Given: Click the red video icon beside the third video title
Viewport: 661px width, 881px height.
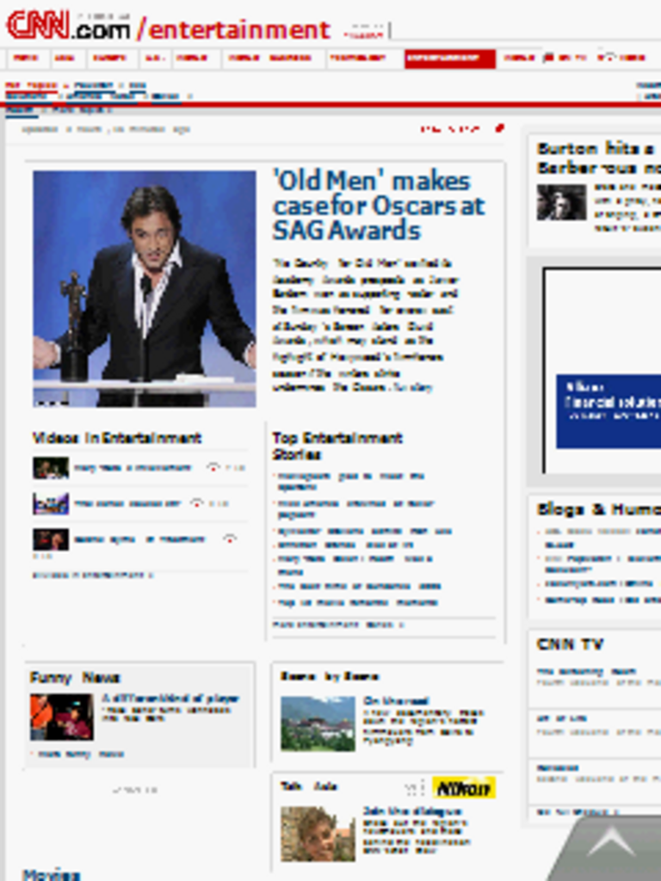Looking at the screenshot, I should pyautogui.click(x=229, y=539).
